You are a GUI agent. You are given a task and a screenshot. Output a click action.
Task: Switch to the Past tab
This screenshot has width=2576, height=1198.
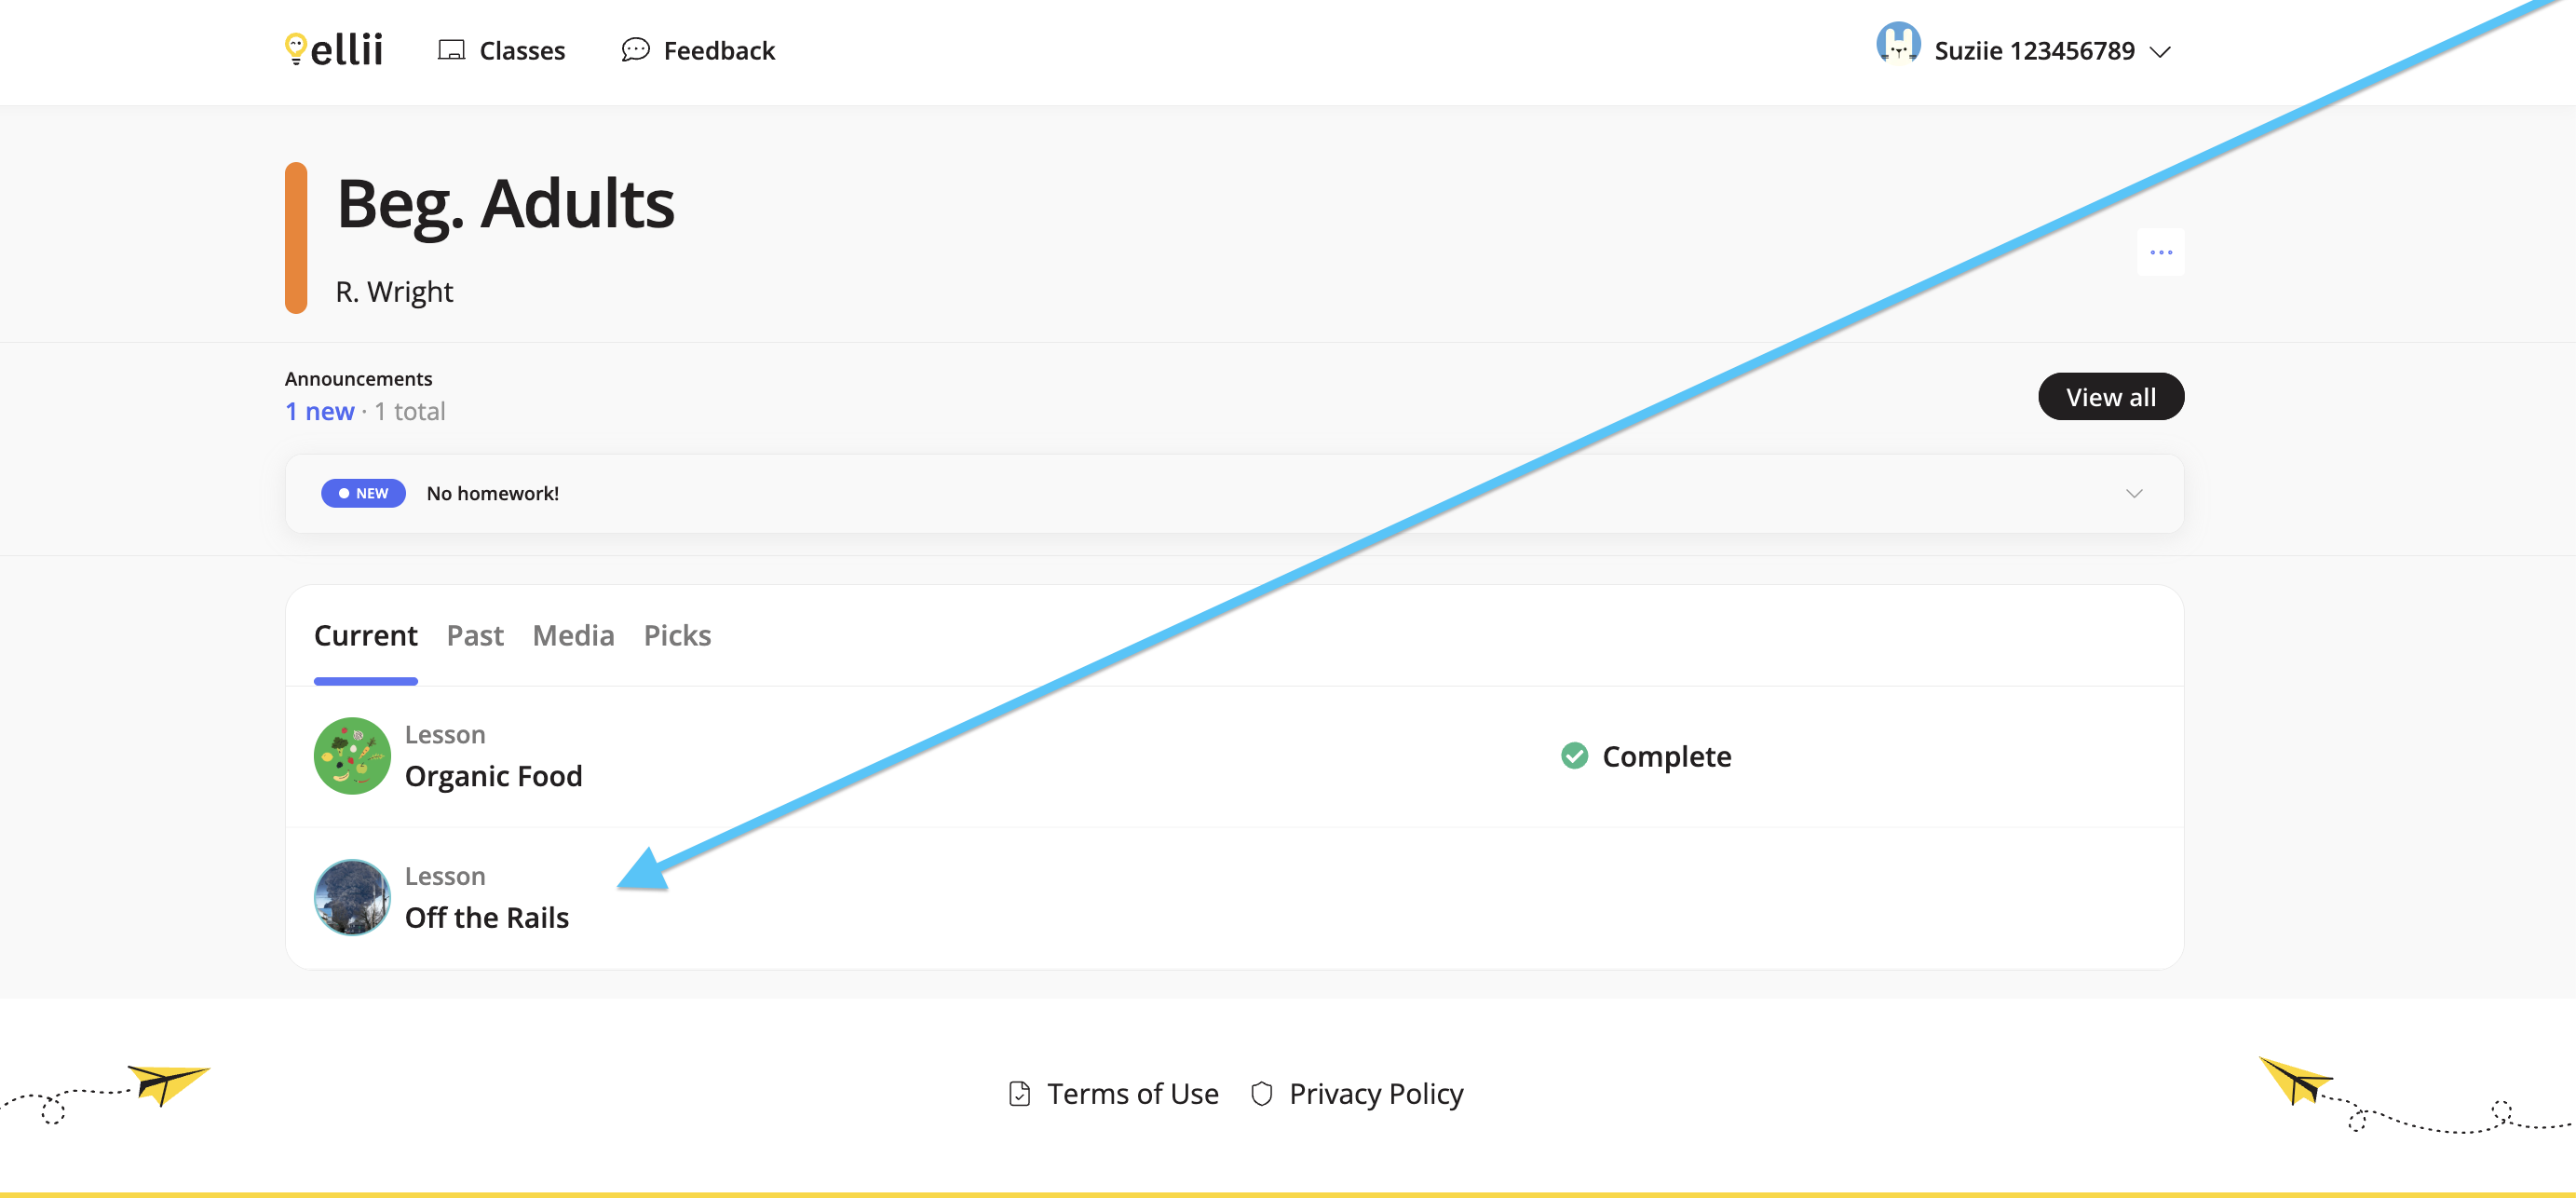pos(475,636)
